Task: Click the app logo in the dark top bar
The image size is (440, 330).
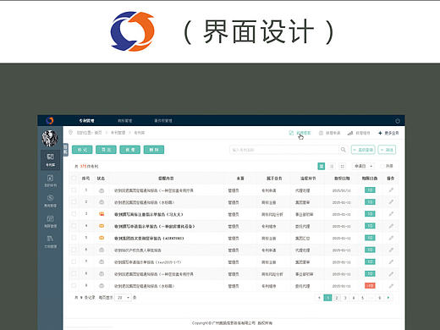Action: point(50,120)
